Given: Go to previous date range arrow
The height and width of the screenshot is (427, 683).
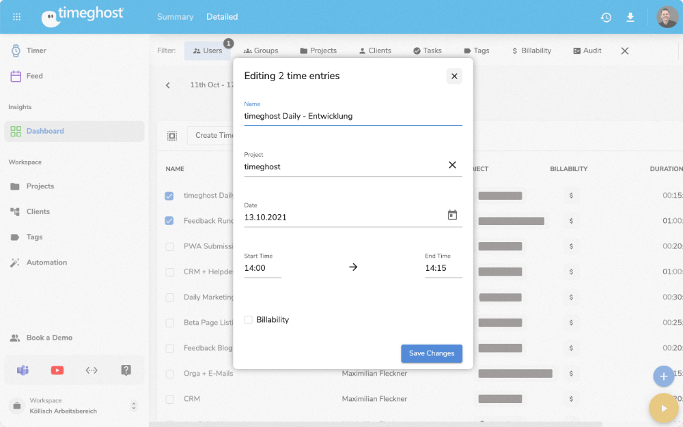Looking at the screenshot, I should [x=168, y=85].
